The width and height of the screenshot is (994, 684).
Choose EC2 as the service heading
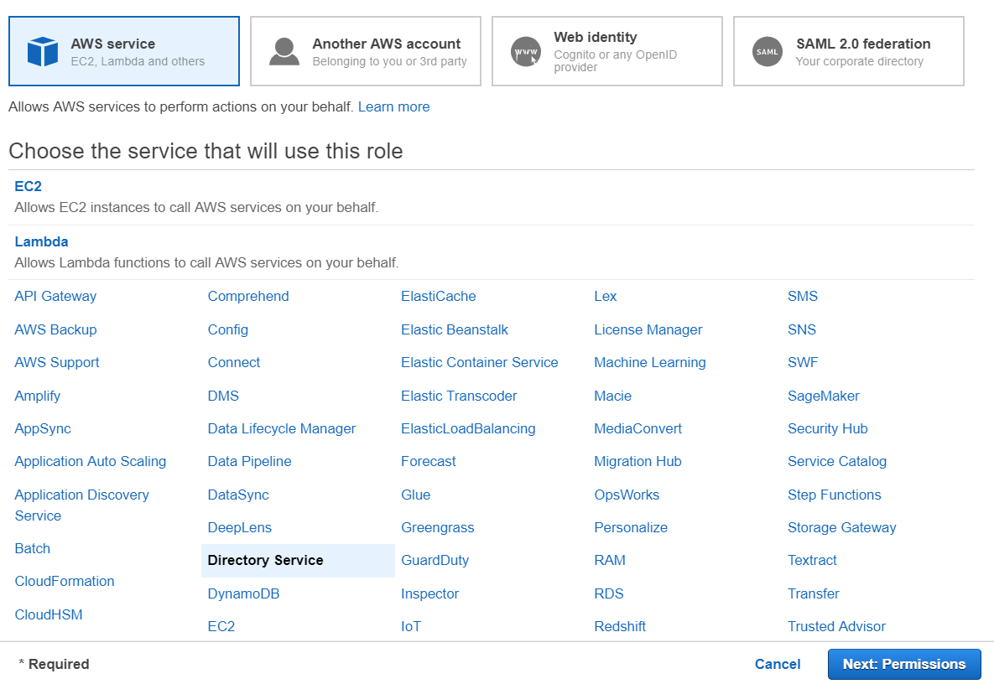[x=29, y=186]
